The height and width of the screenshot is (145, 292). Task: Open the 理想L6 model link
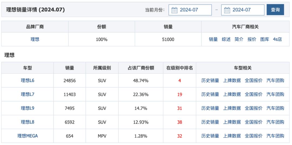pyautogui.click(x=28, y=80)
